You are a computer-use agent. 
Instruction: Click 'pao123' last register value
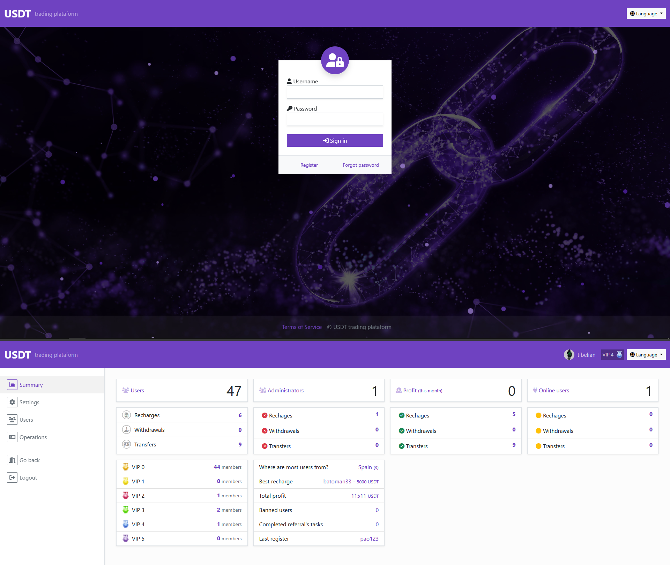[369, 538]
